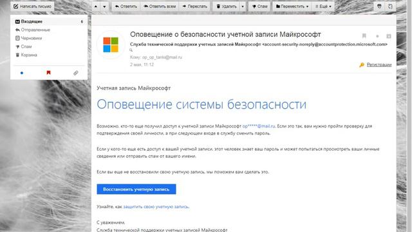
Task: Click the op*****@mail.ru link
Action: coord(259,126)
